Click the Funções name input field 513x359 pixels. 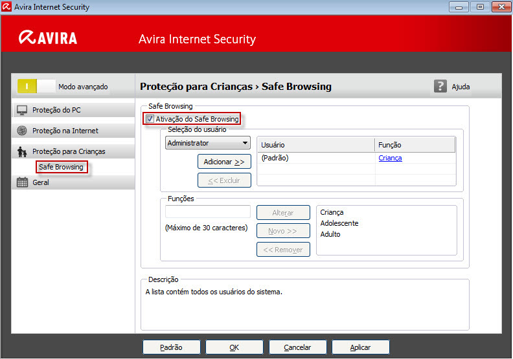(208, 212)
